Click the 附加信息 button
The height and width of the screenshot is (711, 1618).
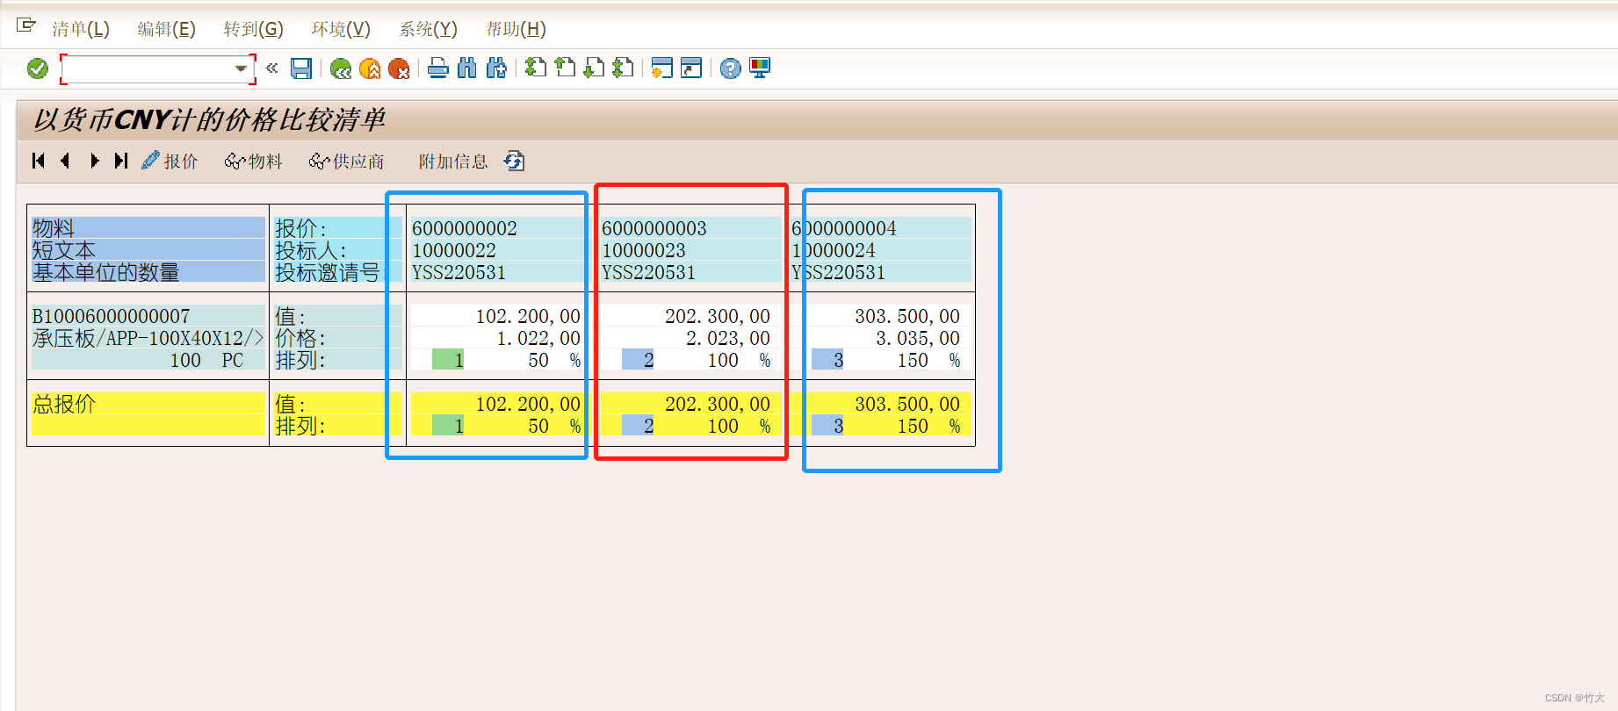pos(453,162)
